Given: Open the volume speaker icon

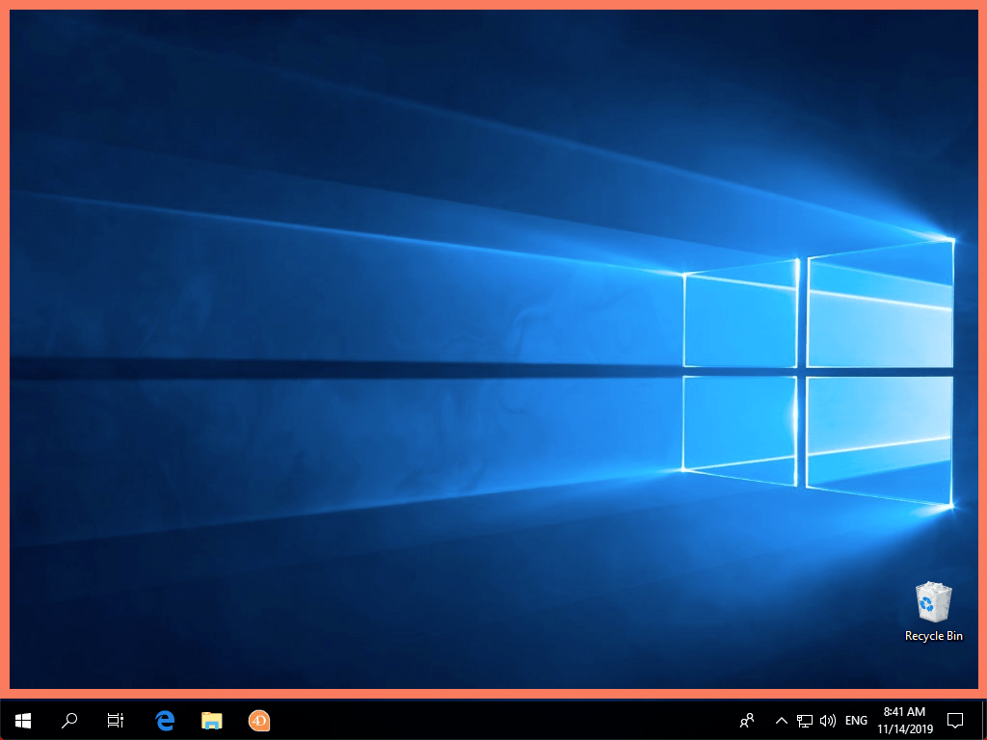Looking at the screenshot, I should pos(828,721).
